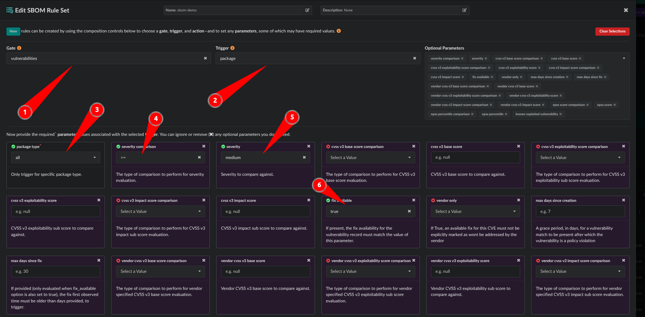Image resolution: width=645 pixels, height=317 pixels.
Task: Clear the package trigger selection
Action: (414, 58)
